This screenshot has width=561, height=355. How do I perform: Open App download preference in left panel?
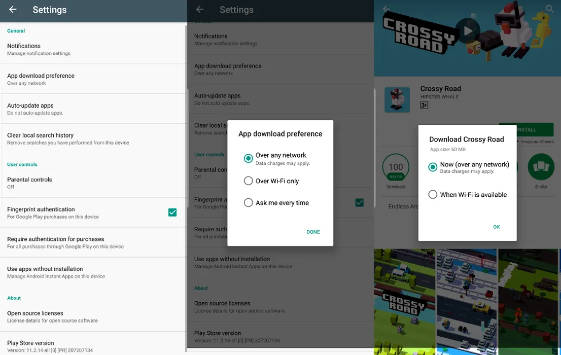click(93, 79)
